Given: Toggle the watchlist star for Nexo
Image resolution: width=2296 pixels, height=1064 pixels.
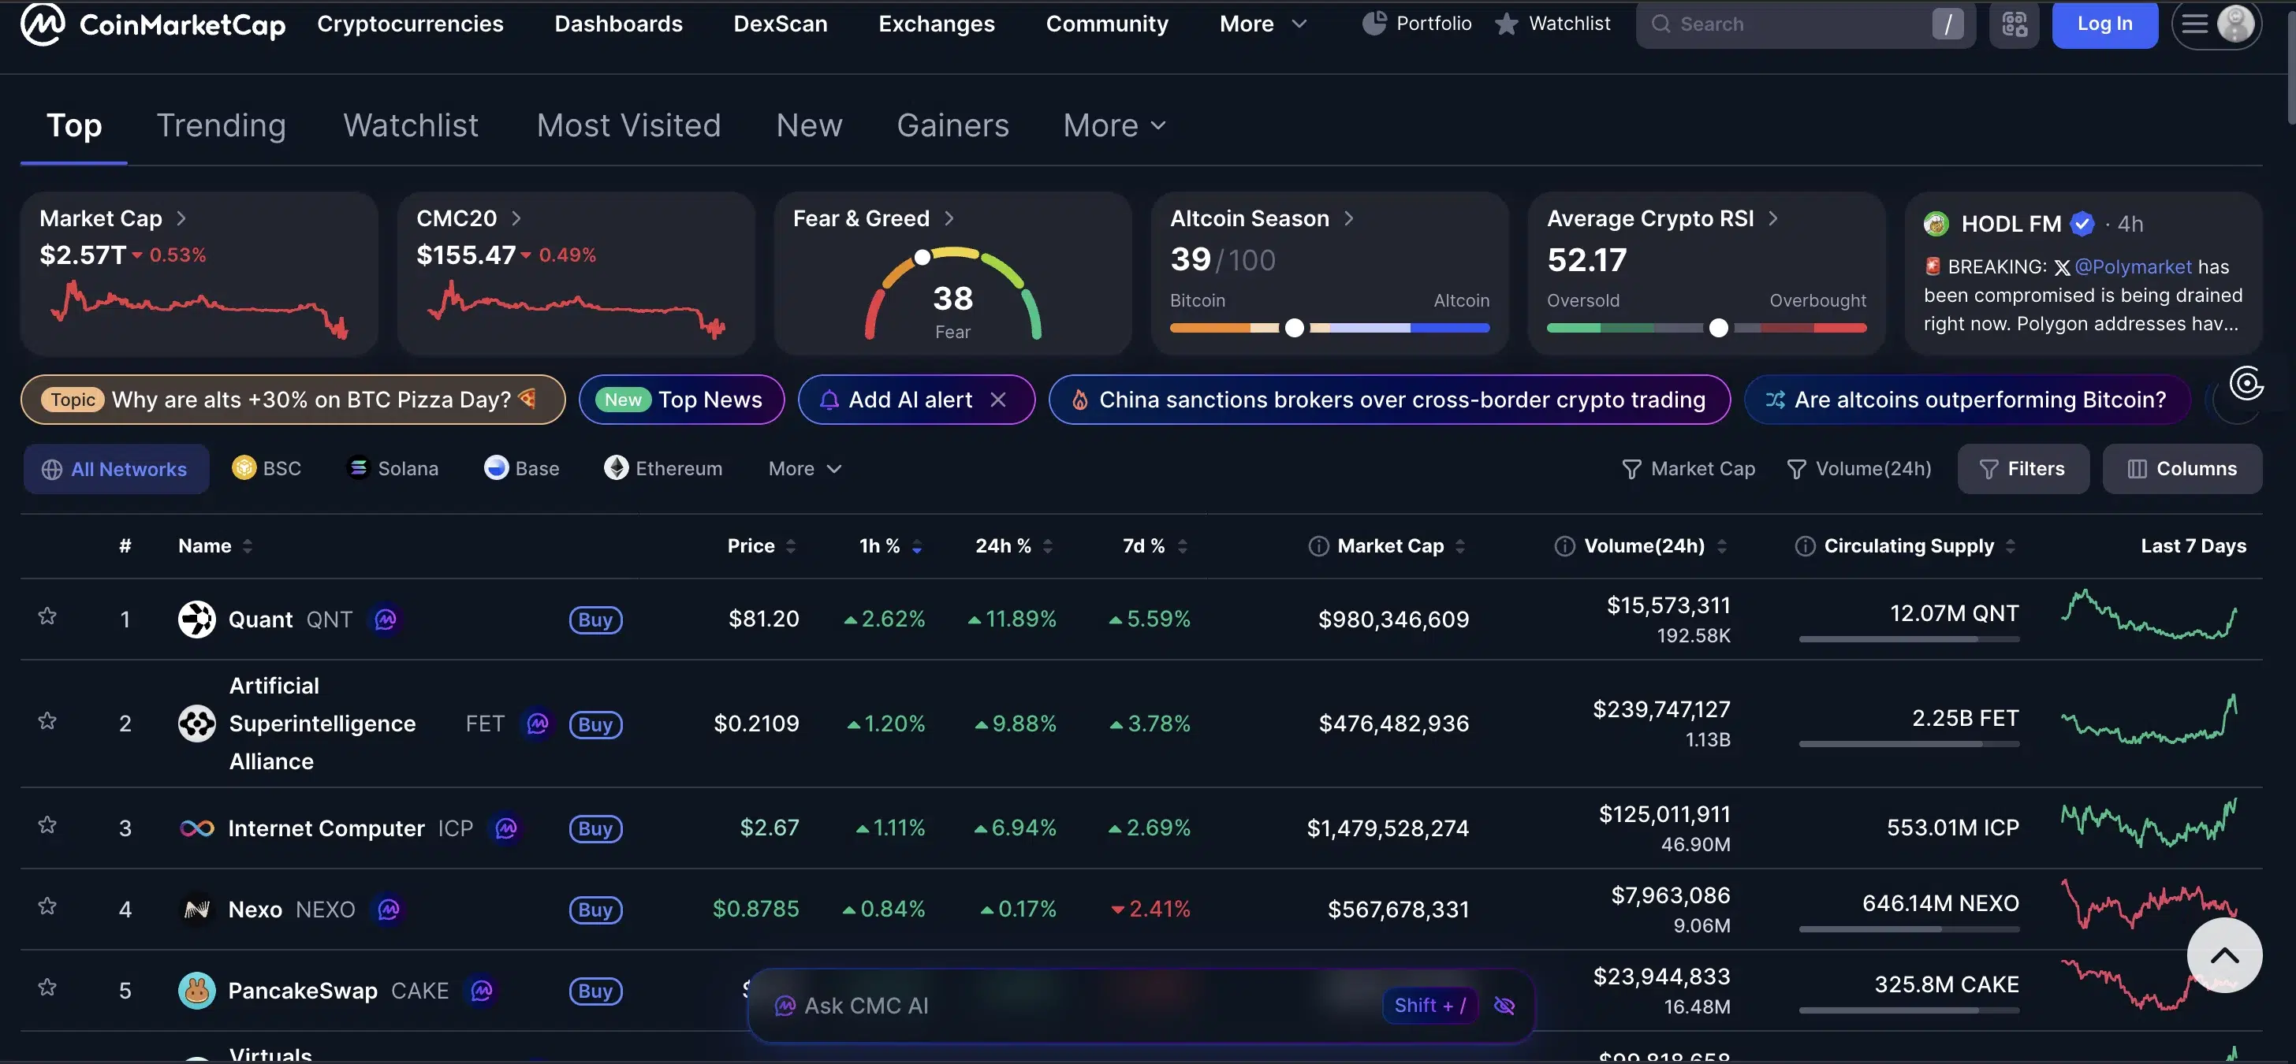Looking at the screenshot, I should tap(47, 907).
